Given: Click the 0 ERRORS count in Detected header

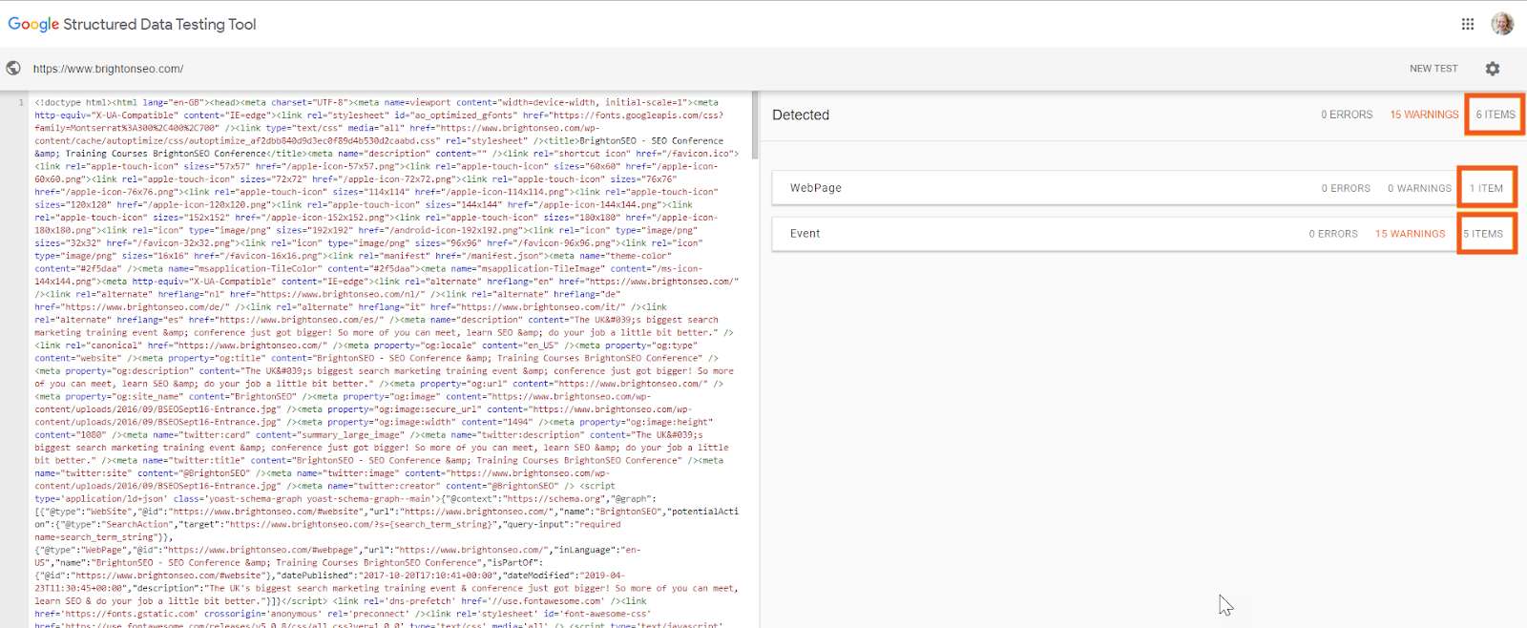Looking at the screenshot, I should tap(1347, 115).
